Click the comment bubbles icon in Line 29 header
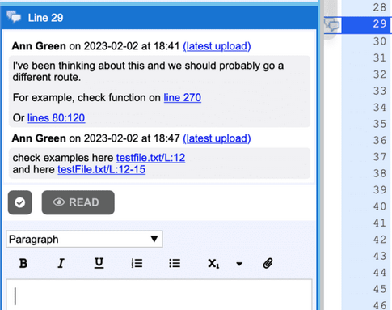 (14, 17)
